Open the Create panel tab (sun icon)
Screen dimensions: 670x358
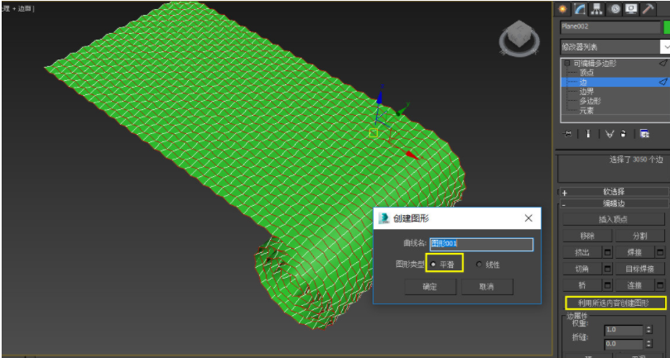point(562,9)
